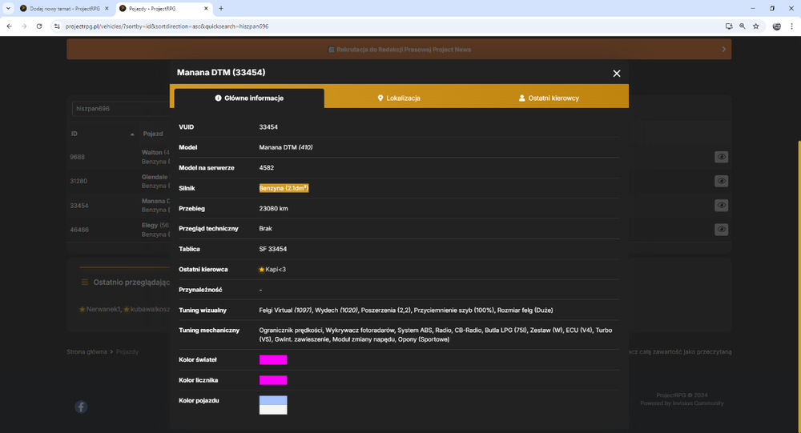The image size is (801, 433).
Task: Close the Manana DTM vehicle dialog
Action: (617, 74)
